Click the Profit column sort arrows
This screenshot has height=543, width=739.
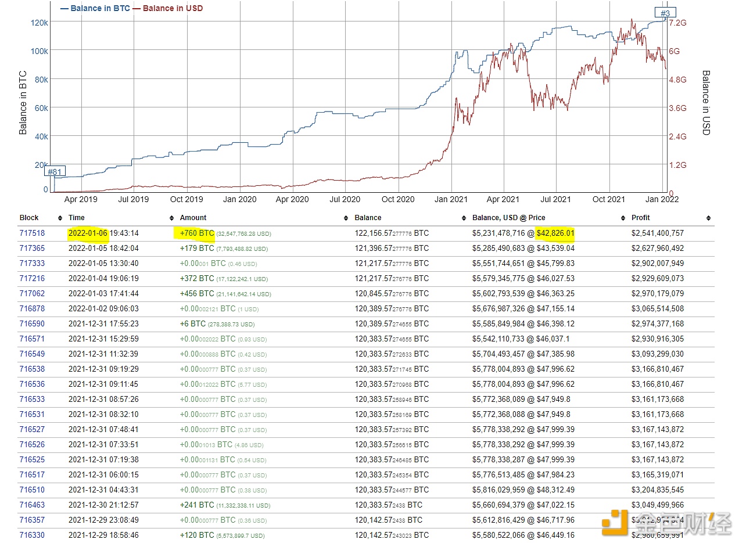click(x=708, y=218)
